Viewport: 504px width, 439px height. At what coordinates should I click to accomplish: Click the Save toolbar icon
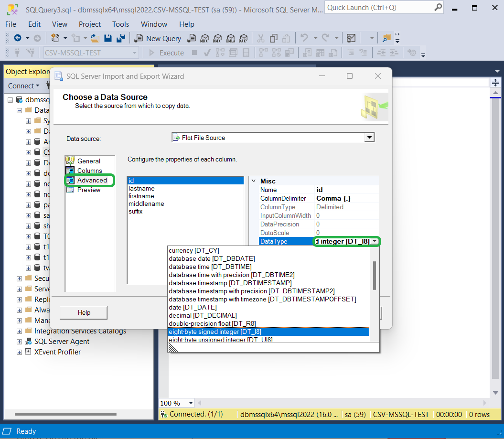click(107, 38)
